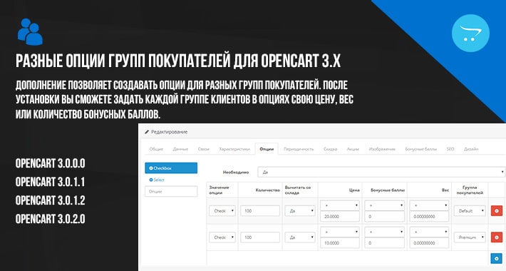The height and width of the screenshot is (271, 506).
Task: Open the Дизайн tab
Action: (x=471, y=149)
